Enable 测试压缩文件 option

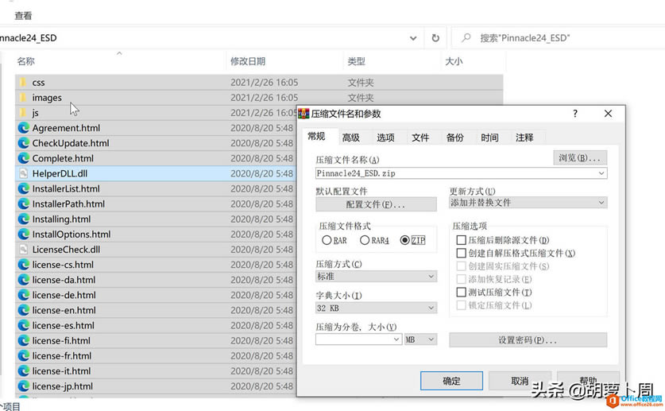[461, 293]
